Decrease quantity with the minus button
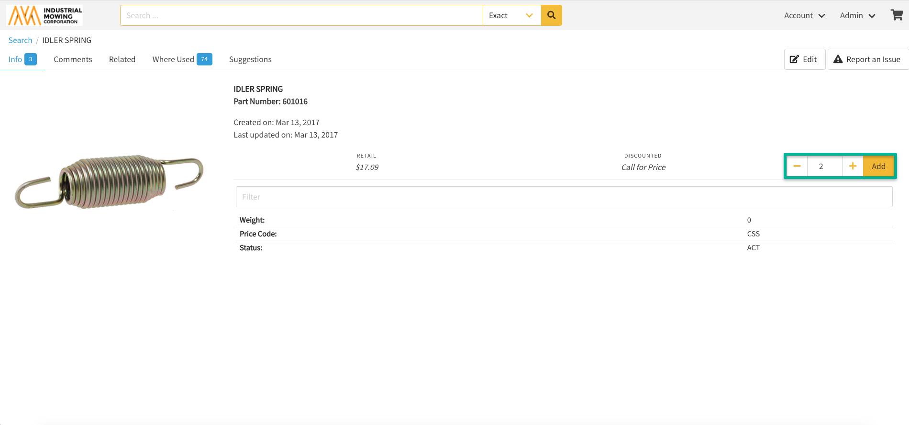The image size is (909, 425). [797, 166]
